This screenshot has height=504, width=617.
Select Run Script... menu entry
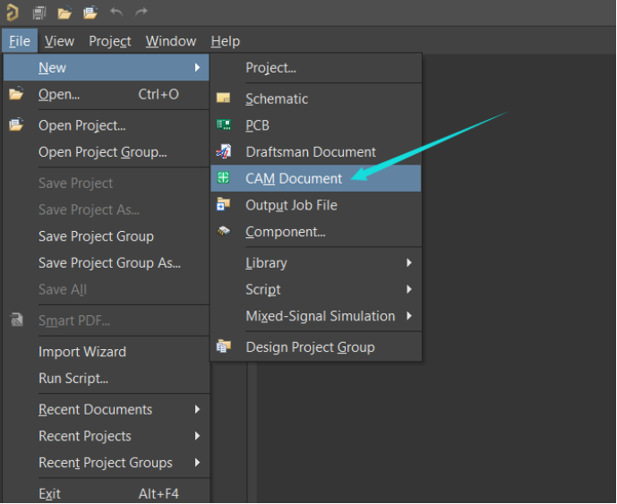[x=73, y=379]
